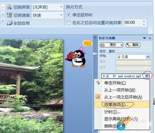Click the 删除 button in custom animation pane
Viewport: 155px width, 133px height.
pos(133,45)
